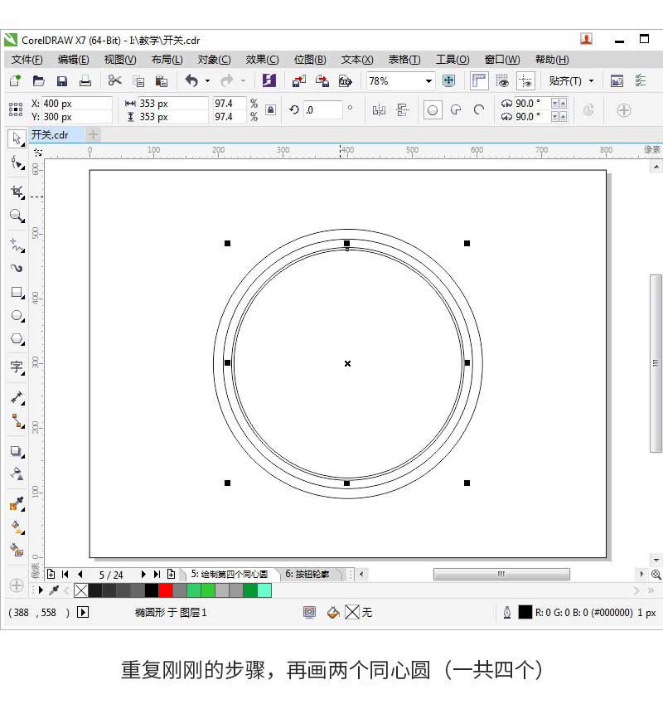Select the Crop tool
This screenshot has height=704, width=663.
coord(17,192)
